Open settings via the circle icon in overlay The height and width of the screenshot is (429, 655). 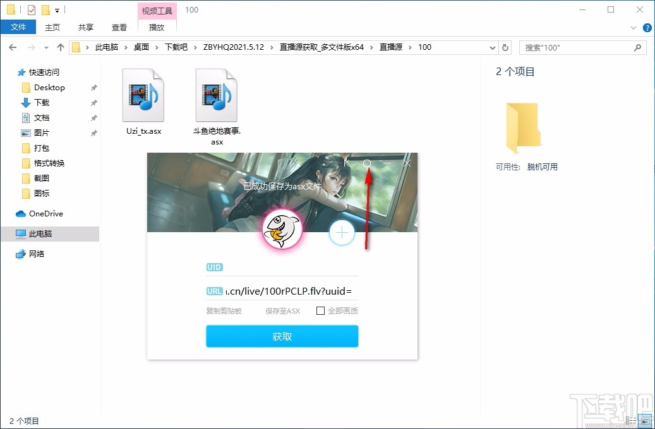pos(366,163)
